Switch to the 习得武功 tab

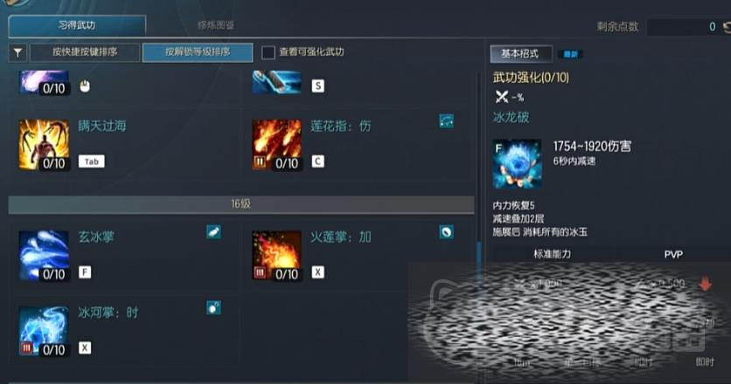click(x=78, y=25)
